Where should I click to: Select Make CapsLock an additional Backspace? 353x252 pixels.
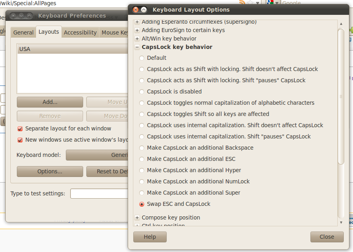(142, 148)
